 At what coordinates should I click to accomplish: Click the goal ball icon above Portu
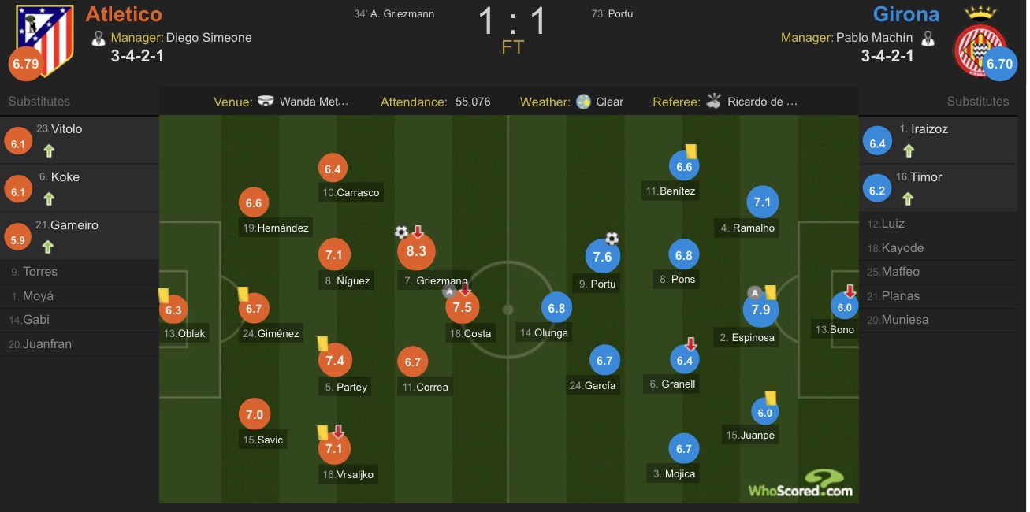click(612, 239)
